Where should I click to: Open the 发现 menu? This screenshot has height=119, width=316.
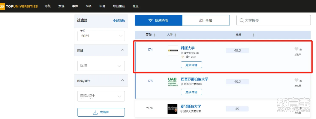pos(61,6)
